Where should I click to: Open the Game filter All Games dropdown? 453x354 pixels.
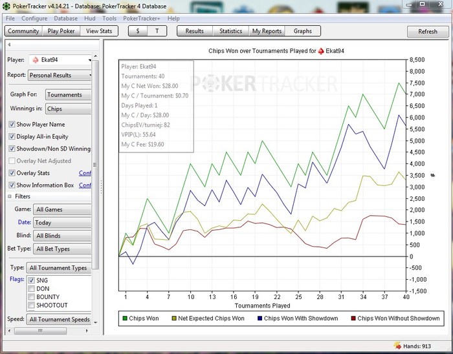[x=62, y=209]
